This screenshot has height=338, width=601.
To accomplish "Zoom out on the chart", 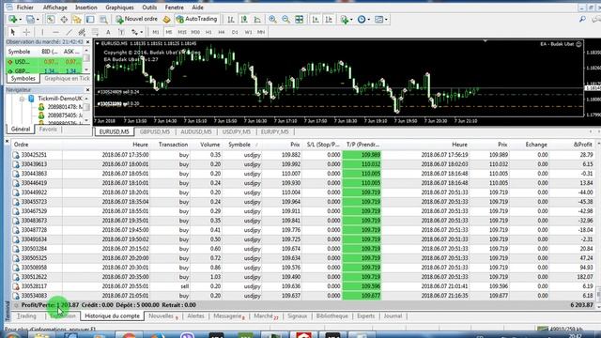I will pos(285,19).
